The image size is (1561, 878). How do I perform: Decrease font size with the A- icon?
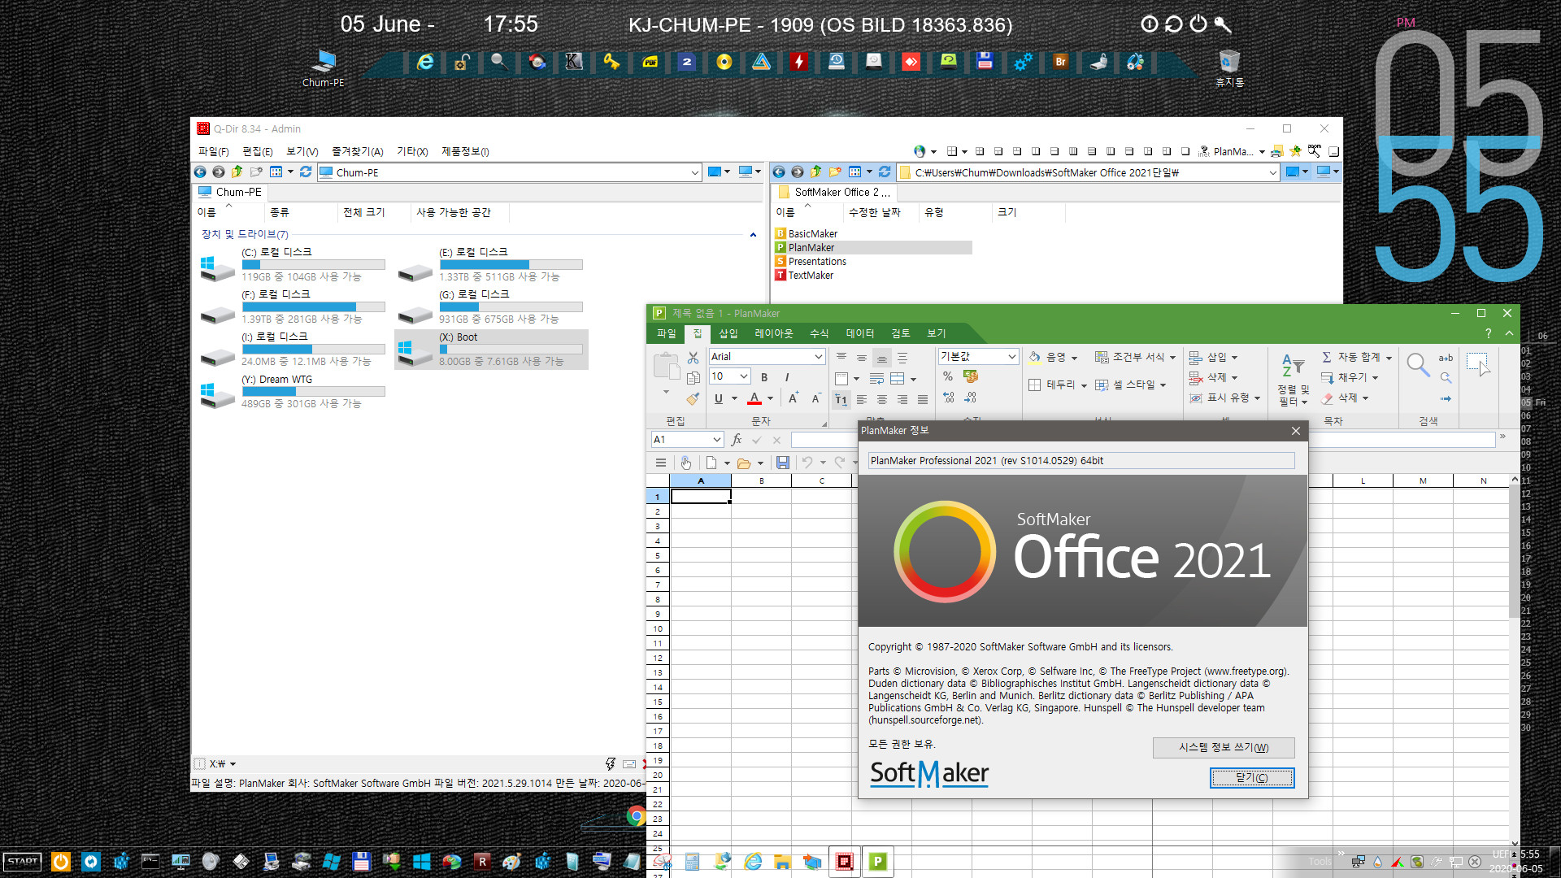pyautogui.click(x=815, y=398)
